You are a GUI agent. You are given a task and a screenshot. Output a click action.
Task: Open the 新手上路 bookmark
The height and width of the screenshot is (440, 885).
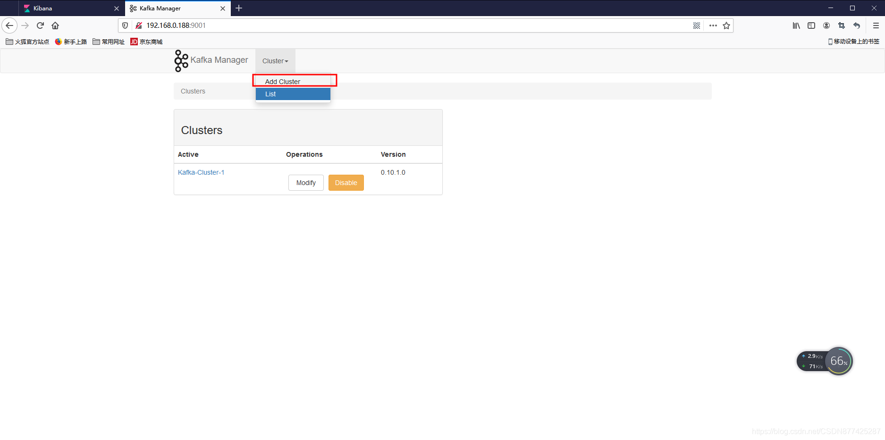tap(71, 42)
